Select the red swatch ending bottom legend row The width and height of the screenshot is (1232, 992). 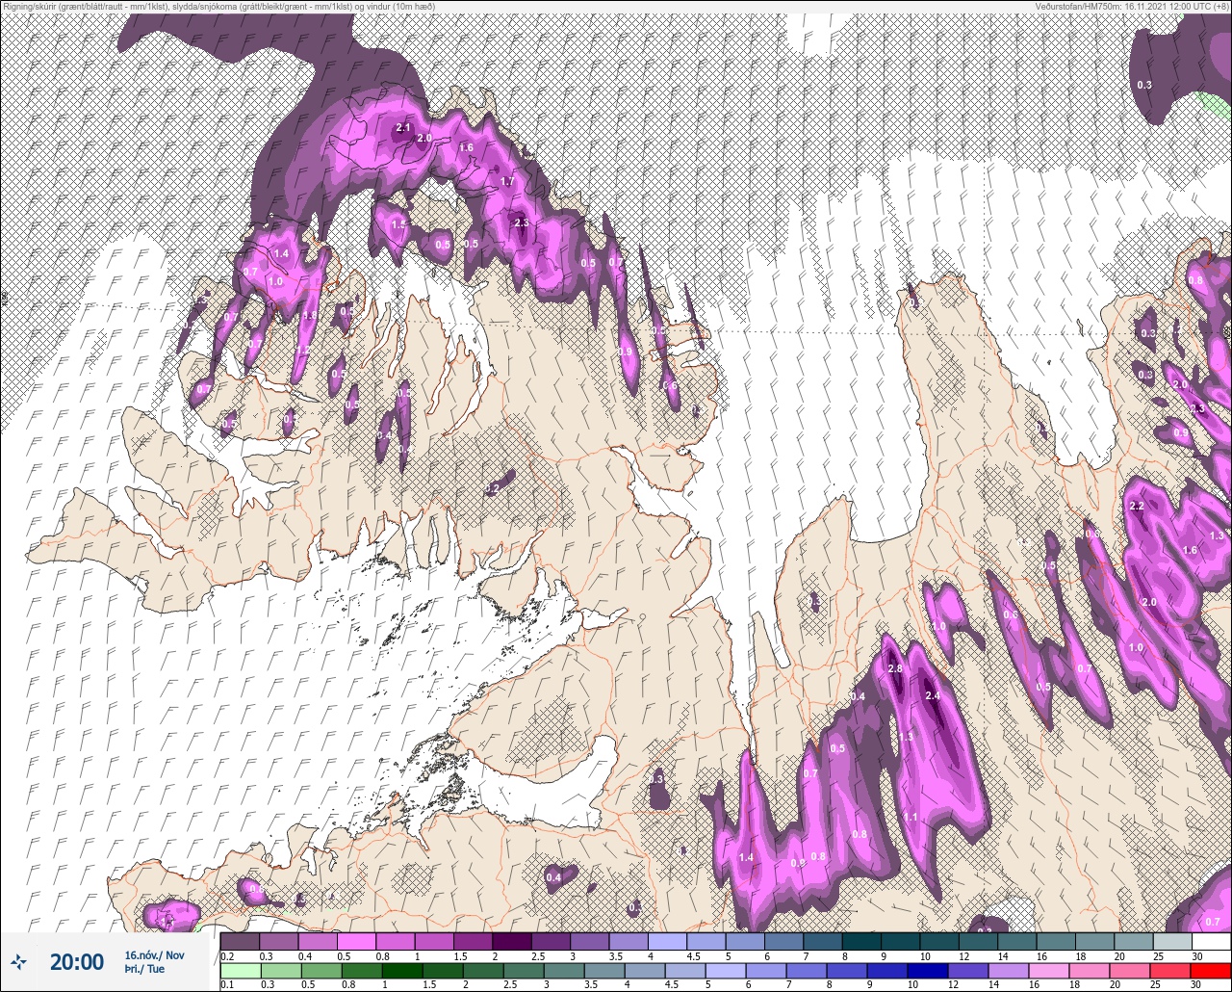click(x=1211, y=970)
